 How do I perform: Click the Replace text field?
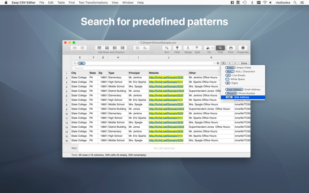click(146, 68)
